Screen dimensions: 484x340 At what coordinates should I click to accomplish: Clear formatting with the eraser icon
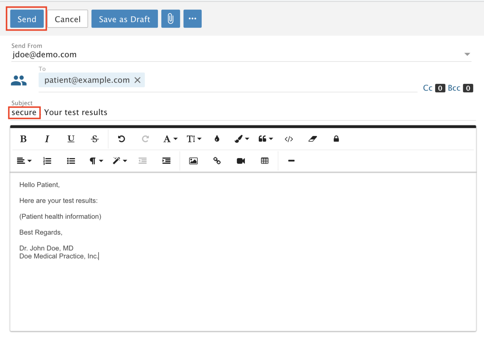312,139
